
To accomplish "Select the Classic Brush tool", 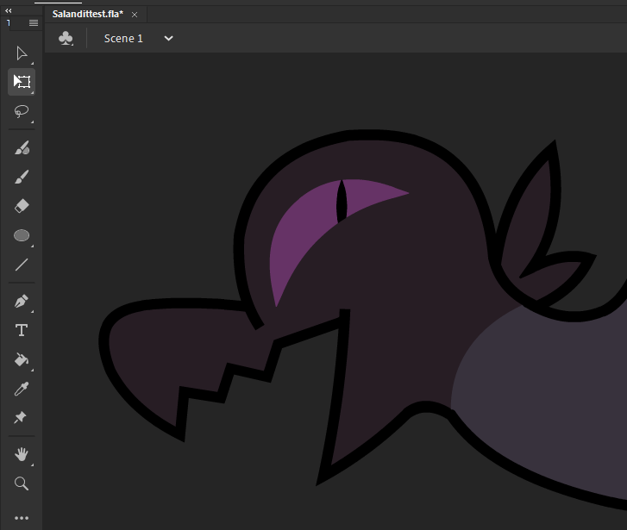I will tap(22, 177).
